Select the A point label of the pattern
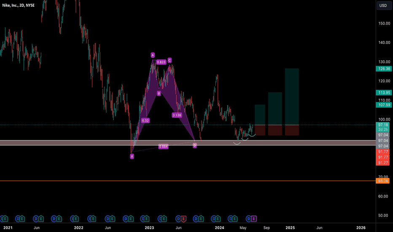The width and height of the screenshot is (393, 232). 153,55
